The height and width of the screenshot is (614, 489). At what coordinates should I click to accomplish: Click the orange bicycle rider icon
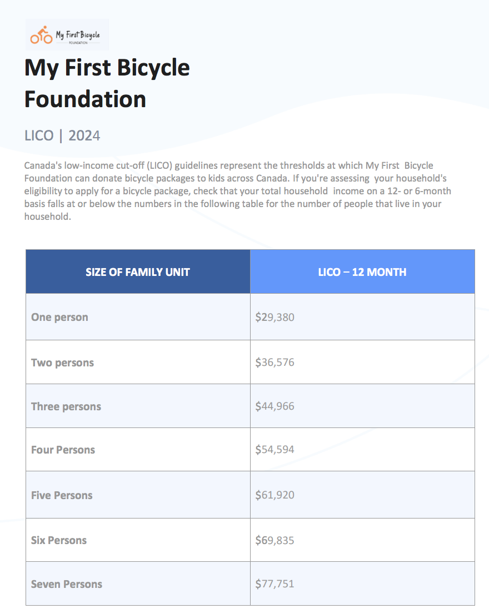41,35
